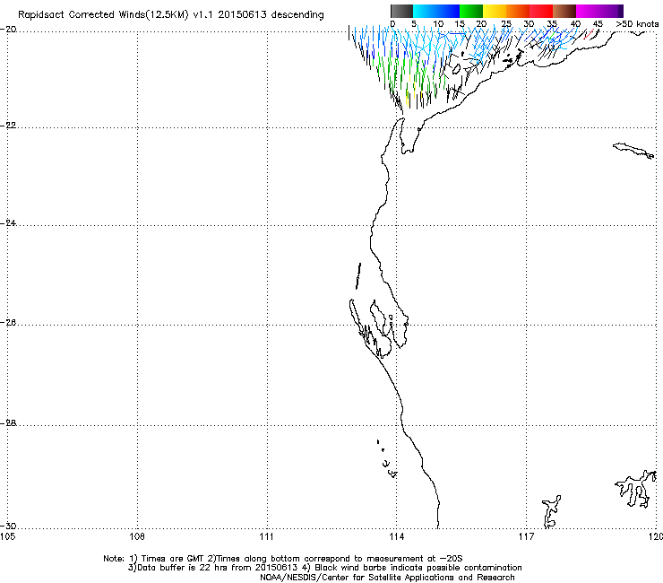This screenshot has width=663, height=583.
Task: Click the longitude axis label '114'
Action: click(396, 537)
